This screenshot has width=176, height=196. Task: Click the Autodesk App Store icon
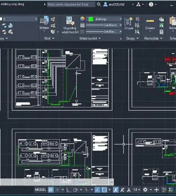tap(139, 5)
